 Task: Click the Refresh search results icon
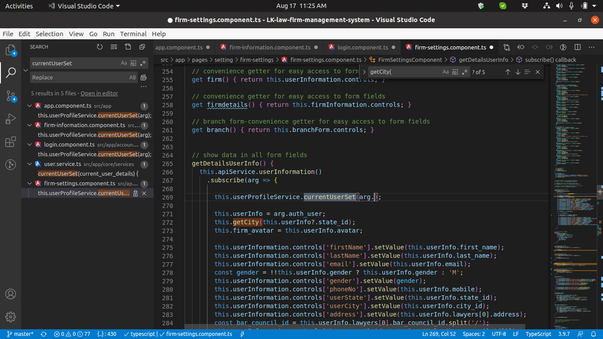100,47
